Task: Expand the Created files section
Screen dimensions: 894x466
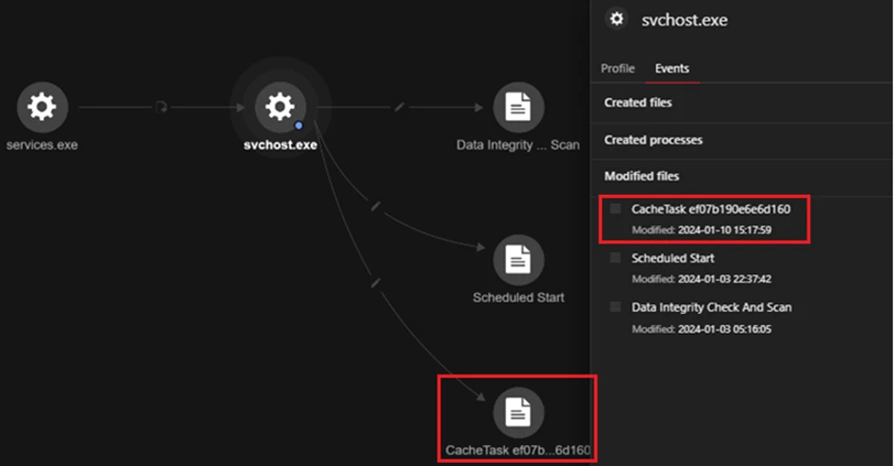Action: tap(638, 102)
